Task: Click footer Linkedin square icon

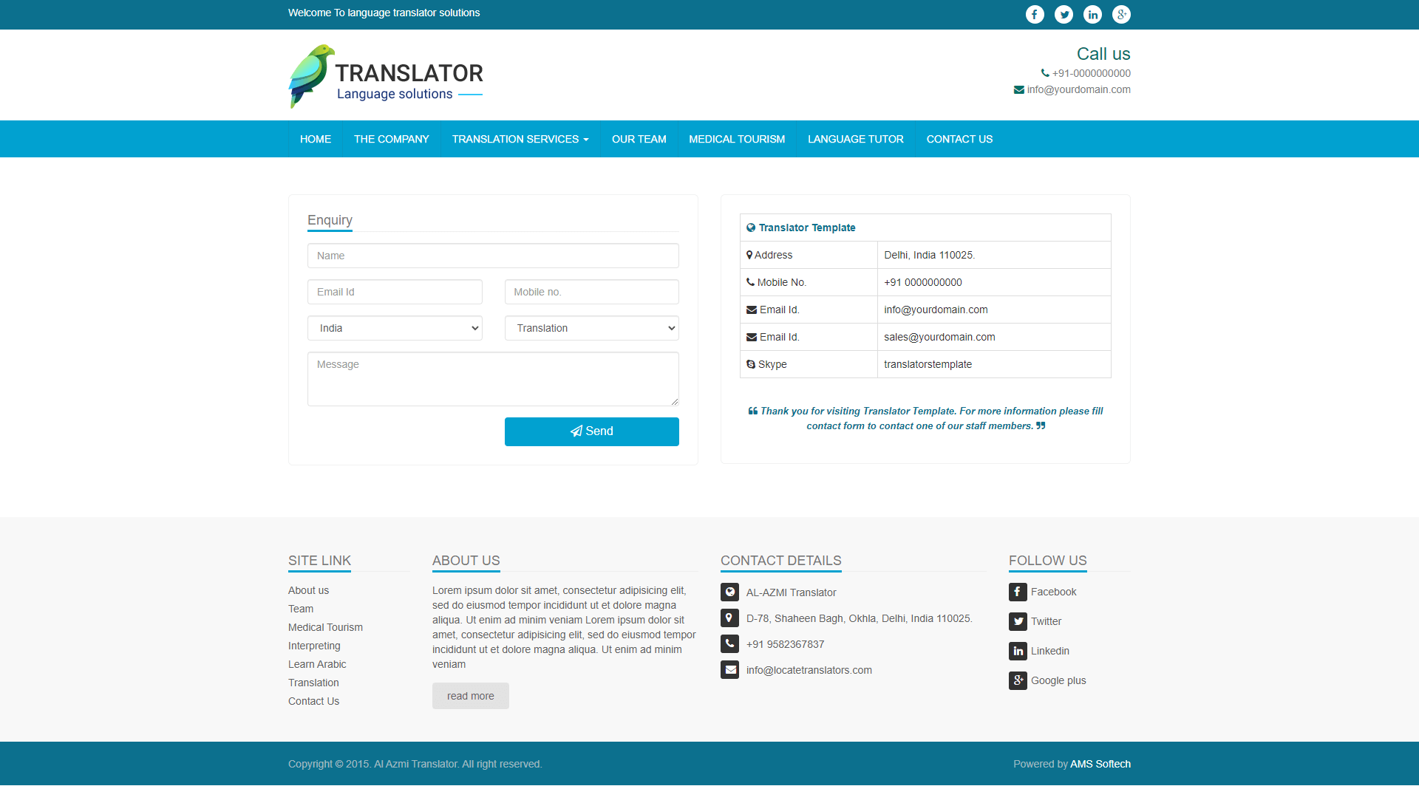Action: pyautogui.click(x=1018, y=651)
